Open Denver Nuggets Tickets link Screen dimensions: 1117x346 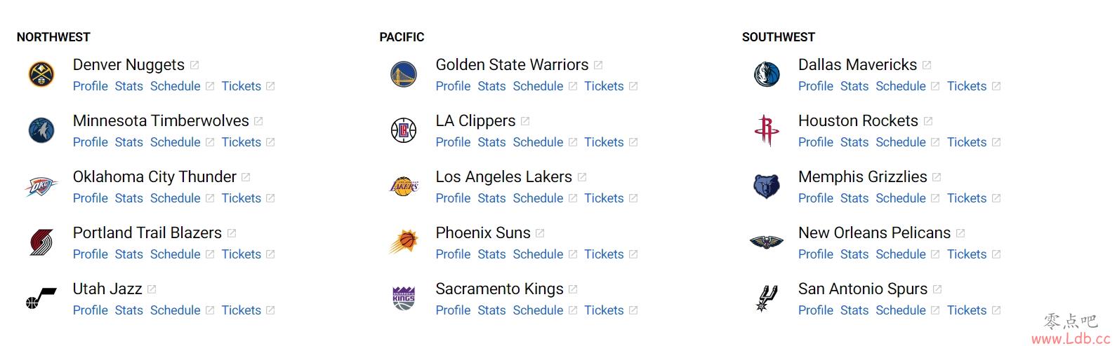242,86
